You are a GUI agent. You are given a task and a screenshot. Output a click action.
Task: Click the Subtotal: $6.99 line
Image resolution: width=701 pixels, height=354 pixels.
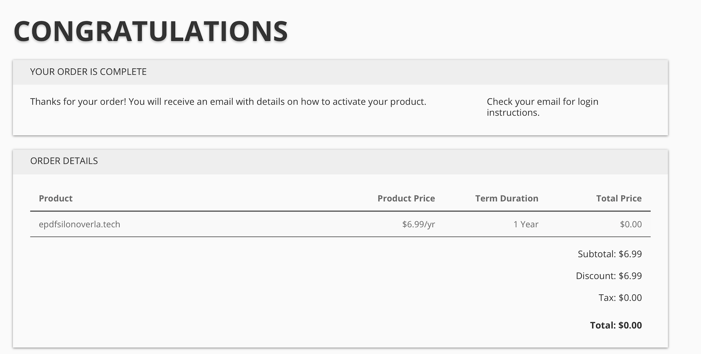tap(609, 254)
